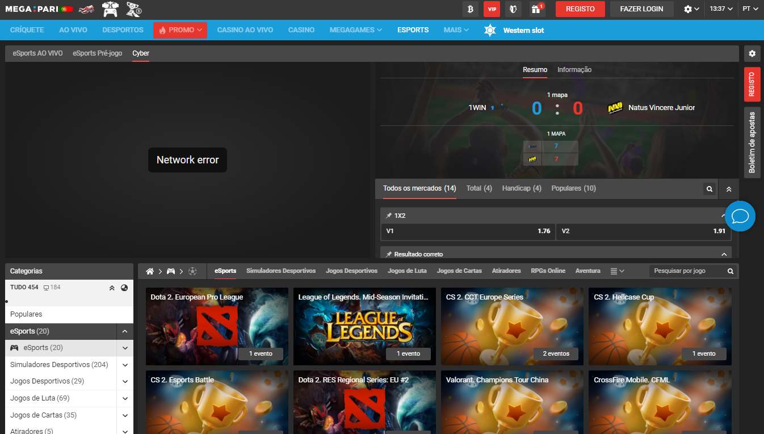Collapse all markets with double chevron
The image size is (764, 434).
click(729, 189)
